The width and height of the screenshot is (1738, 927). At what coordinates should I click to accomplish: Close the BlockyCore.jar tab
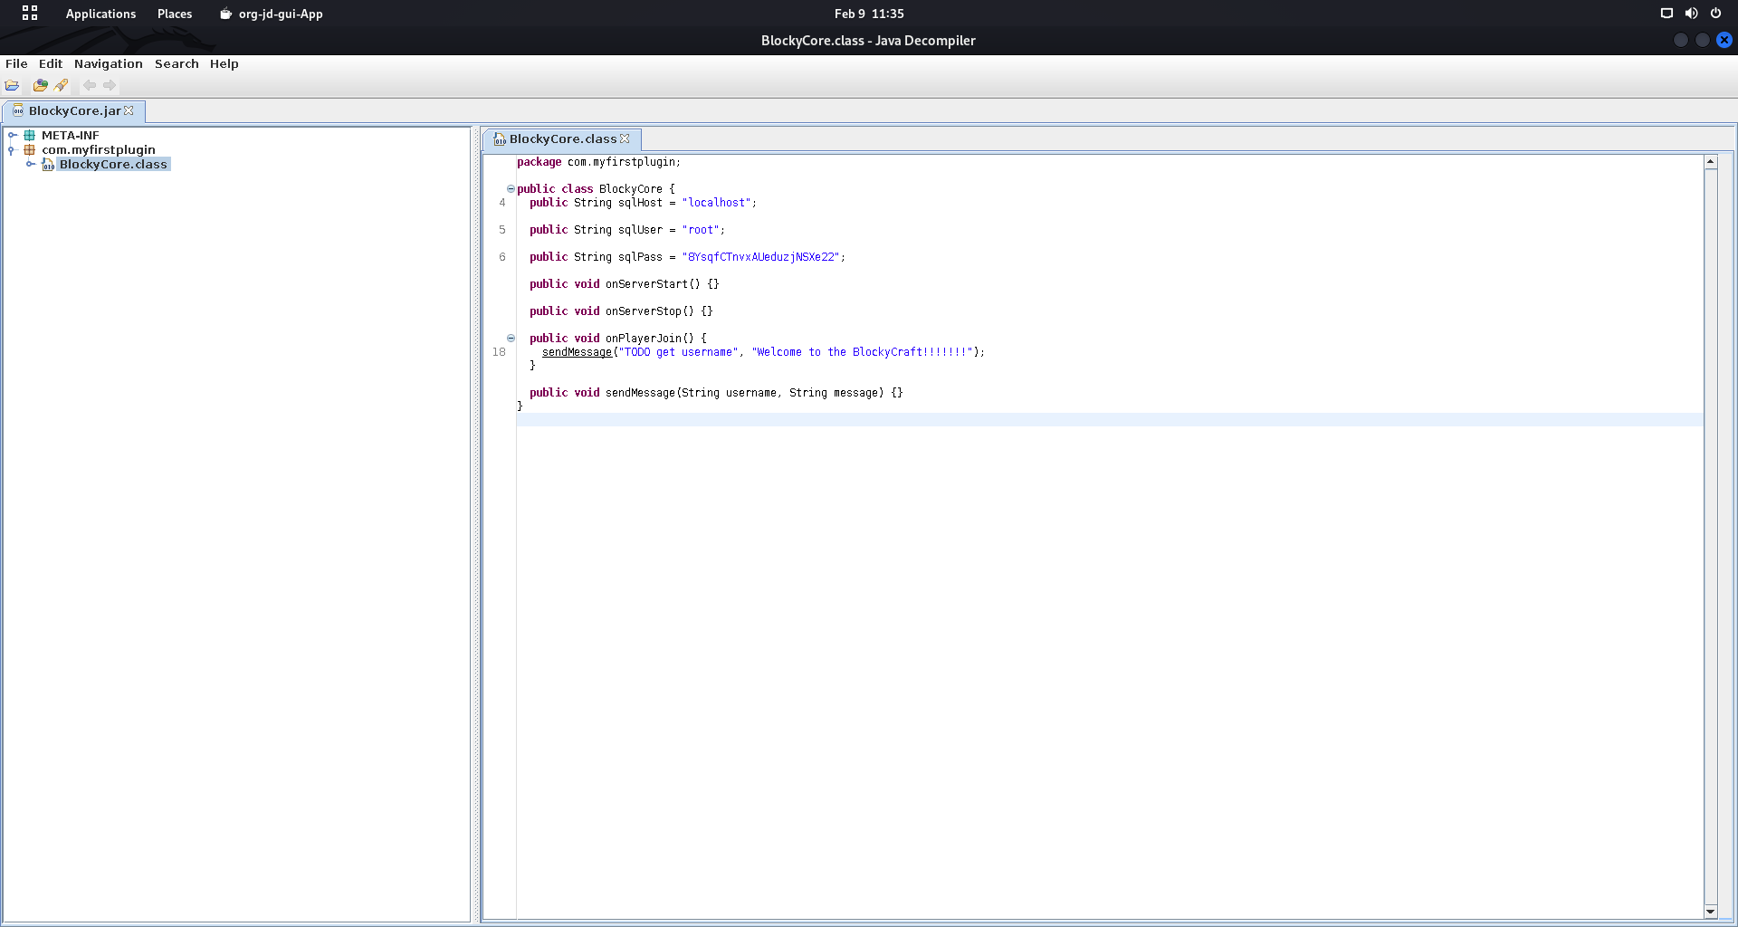point(129,110)
